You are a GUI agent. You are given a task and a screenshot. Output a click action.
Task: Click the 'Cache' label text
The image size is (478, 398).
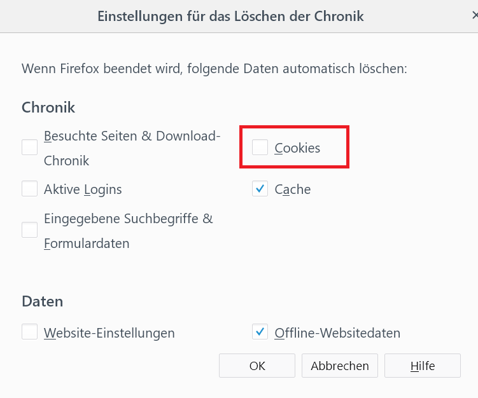[292, 189]
